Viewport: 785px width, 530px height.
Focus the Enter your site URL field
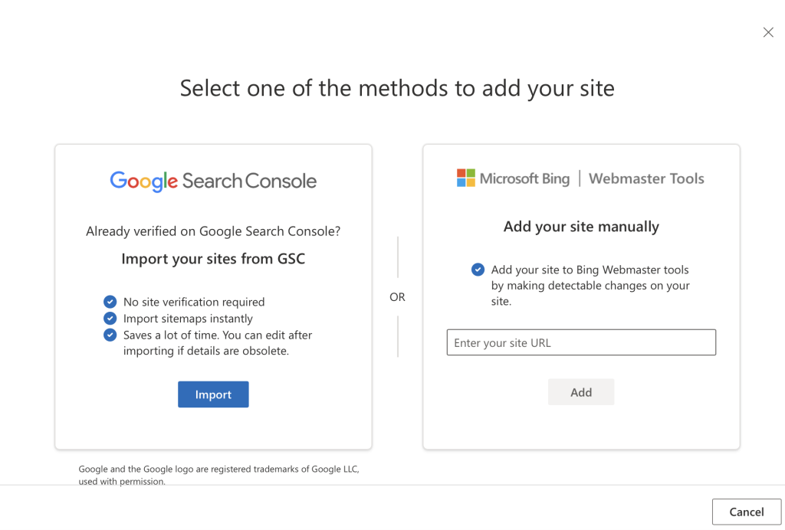(x=581, y=342)
